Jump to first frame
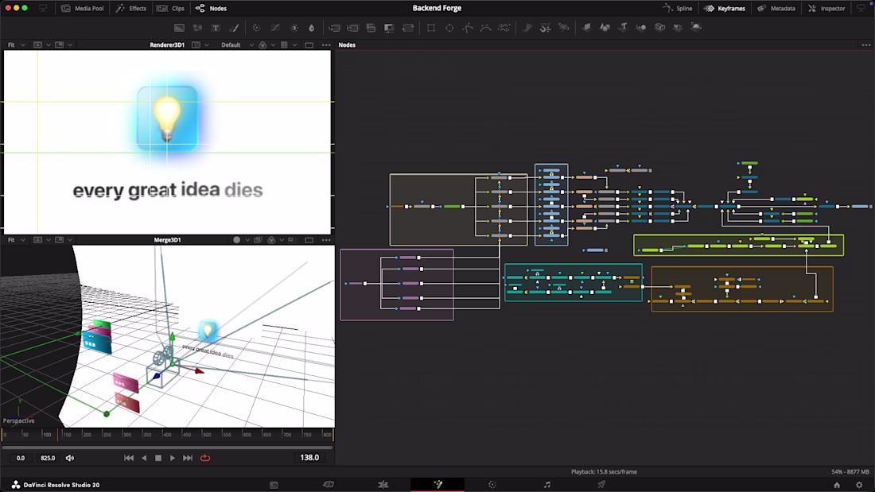 point(129,458)
